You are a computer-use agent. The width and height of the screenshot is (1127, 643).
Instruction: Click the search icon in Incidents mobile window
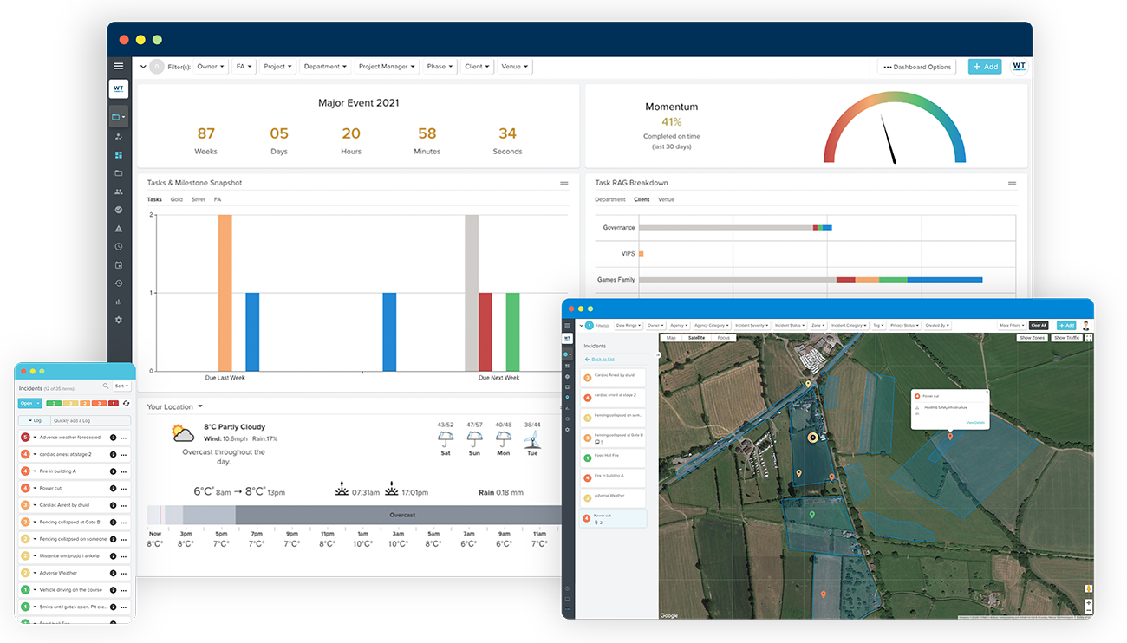106,386
